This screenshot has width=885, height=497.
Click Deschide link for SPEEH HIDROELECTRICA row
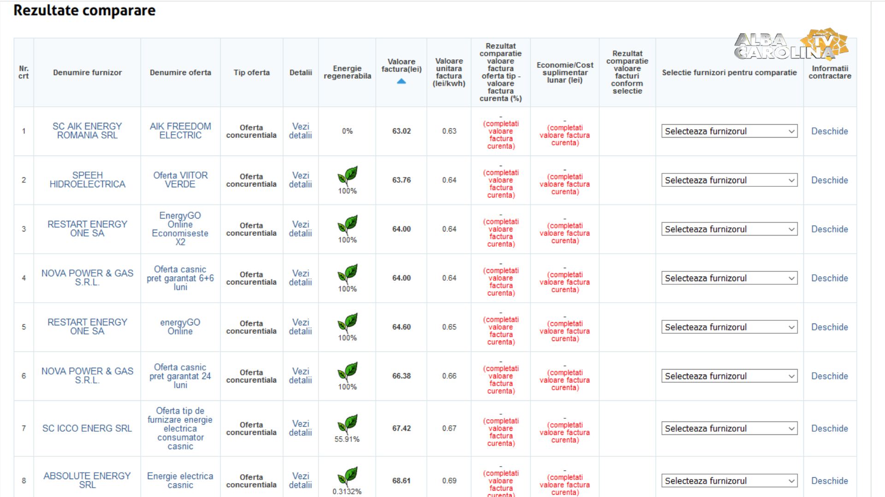point(829,180)
